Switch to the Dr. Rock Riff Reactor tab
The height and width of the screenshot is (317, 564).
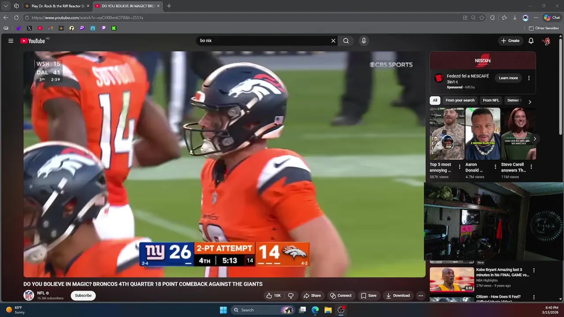pos(57,6)
